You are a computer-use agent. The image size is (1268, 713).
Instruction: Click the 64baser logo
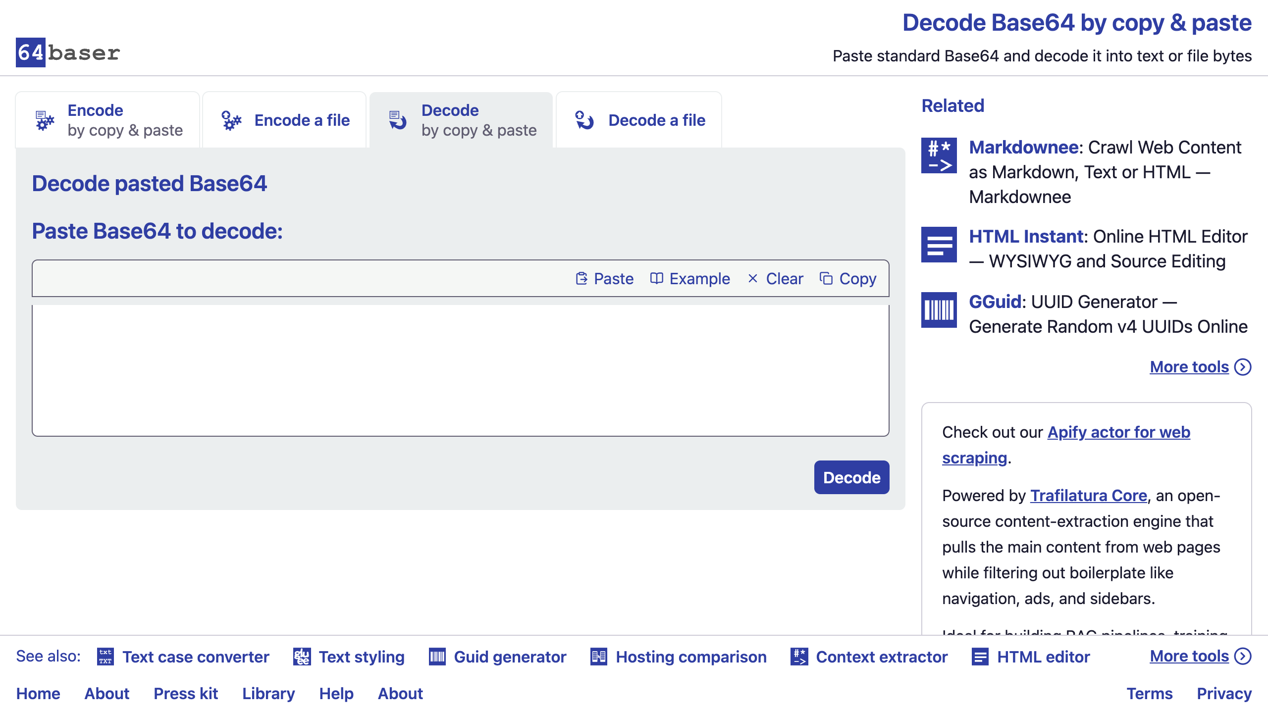click(68, 52)
